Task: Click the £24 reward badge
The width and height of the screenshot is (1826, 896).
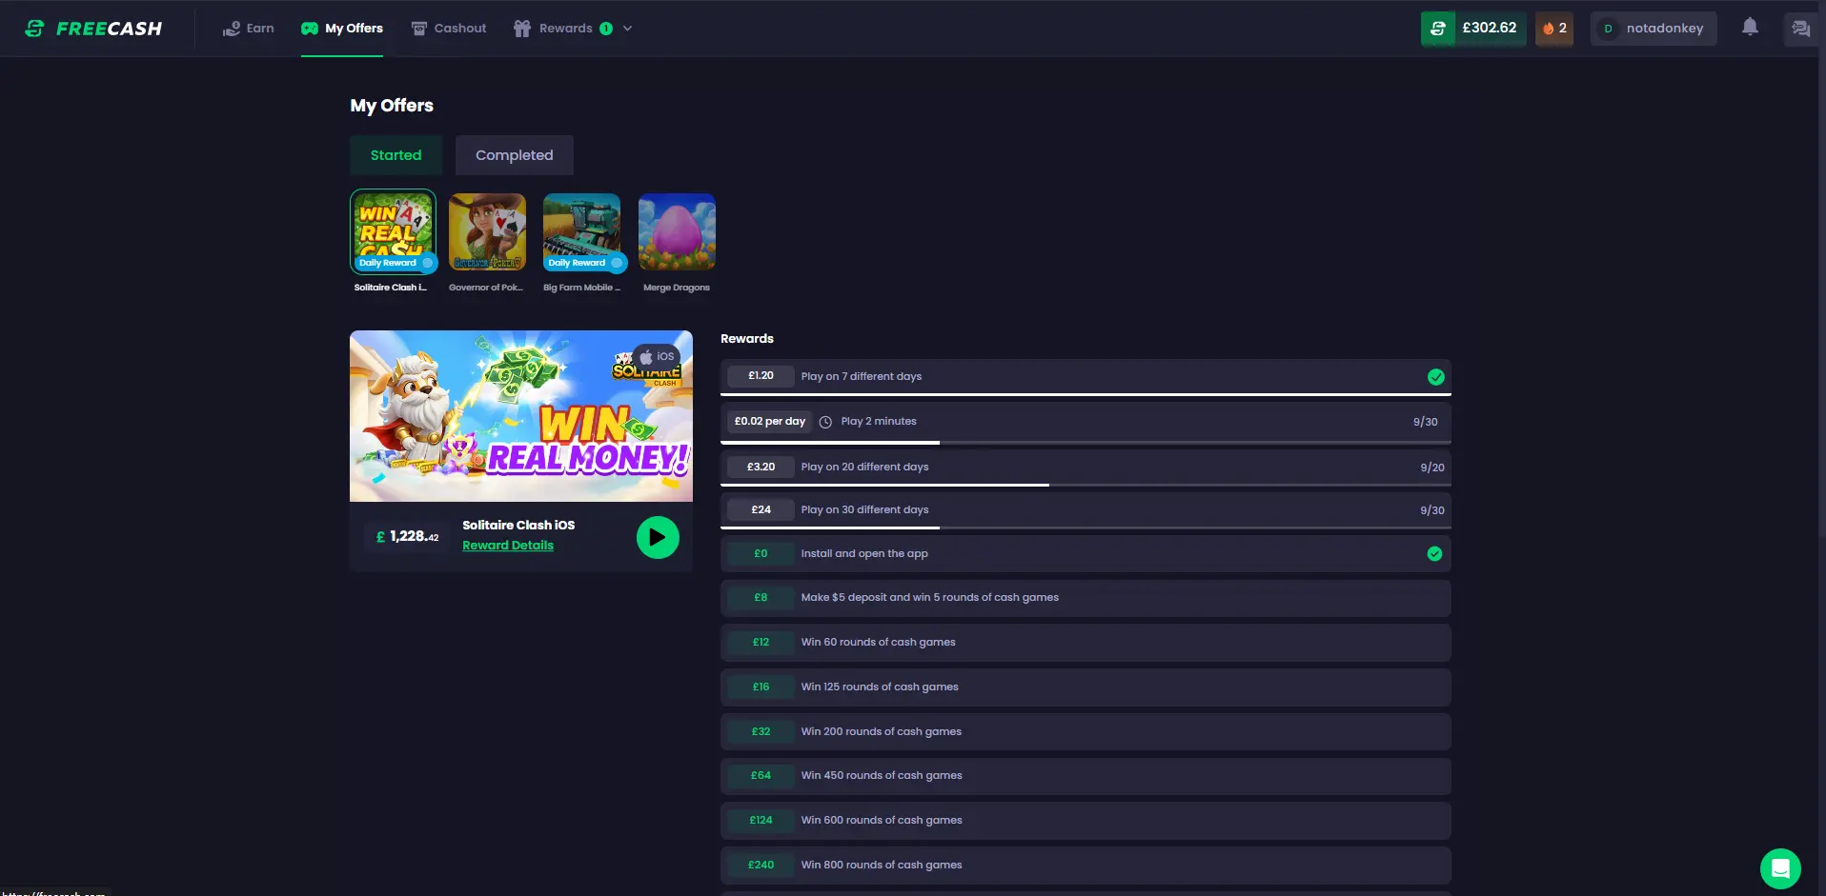Action: point(761,510)
